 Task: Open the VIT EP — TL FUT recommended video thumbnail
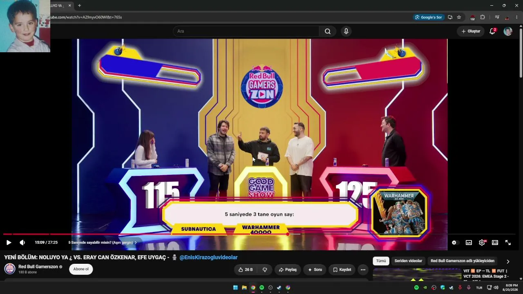417,274
